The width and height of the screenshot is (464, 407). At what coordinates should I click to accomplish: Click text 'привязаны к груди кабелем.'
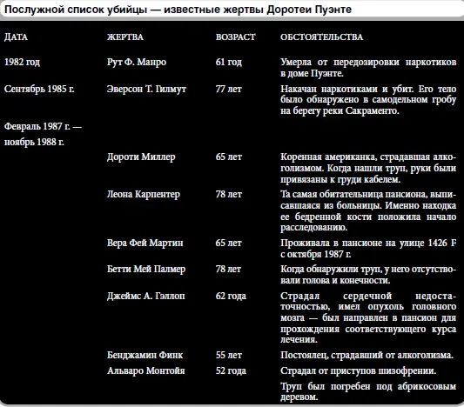pyautogui.click(x=340, y=179)
